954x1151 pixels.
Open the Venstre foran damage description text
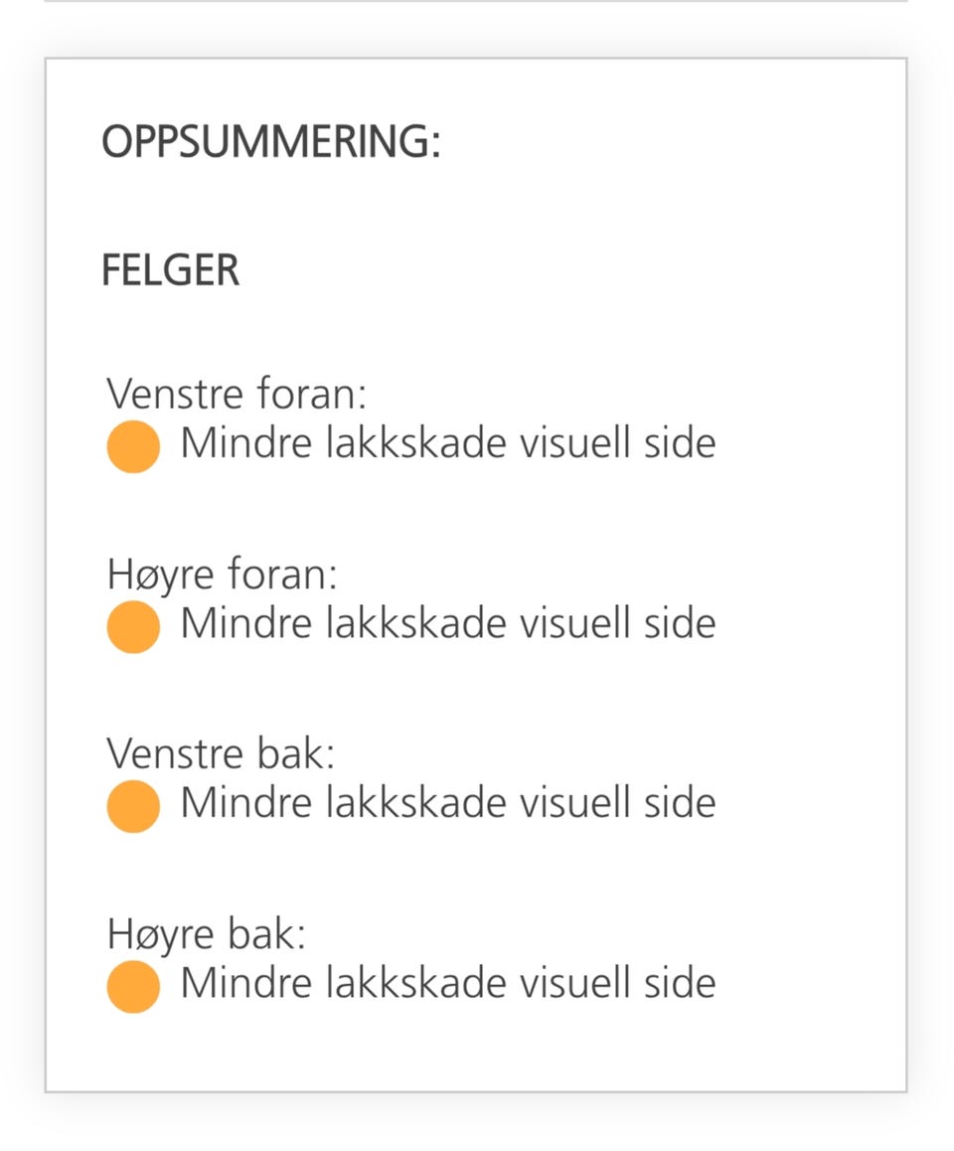[x=447, y=443]
